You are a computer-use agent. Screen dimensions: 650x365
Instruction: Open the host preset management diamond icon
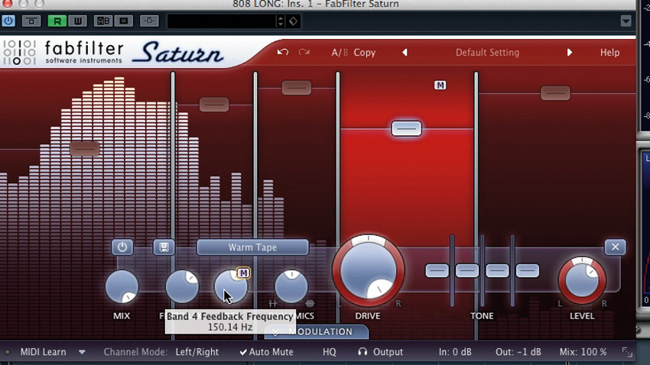tap(293, 21)
